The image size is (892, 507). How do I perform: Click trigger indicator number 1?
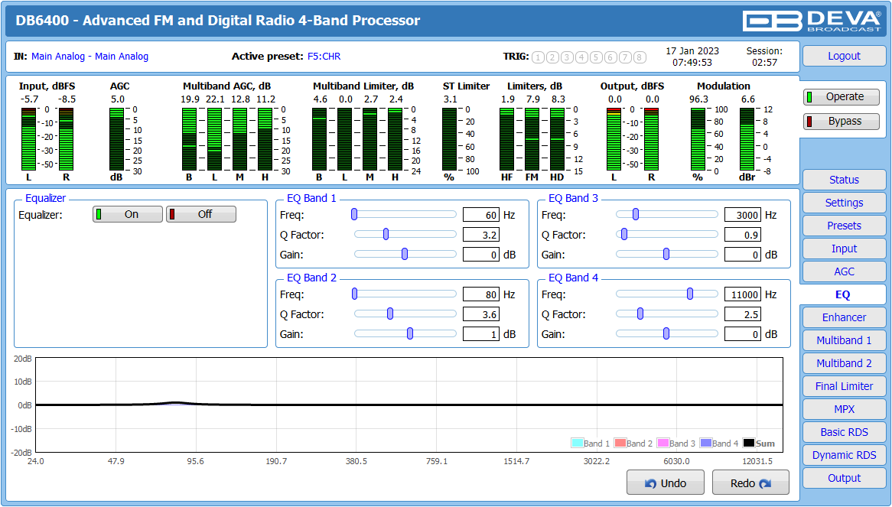click(x=538, y=57)
